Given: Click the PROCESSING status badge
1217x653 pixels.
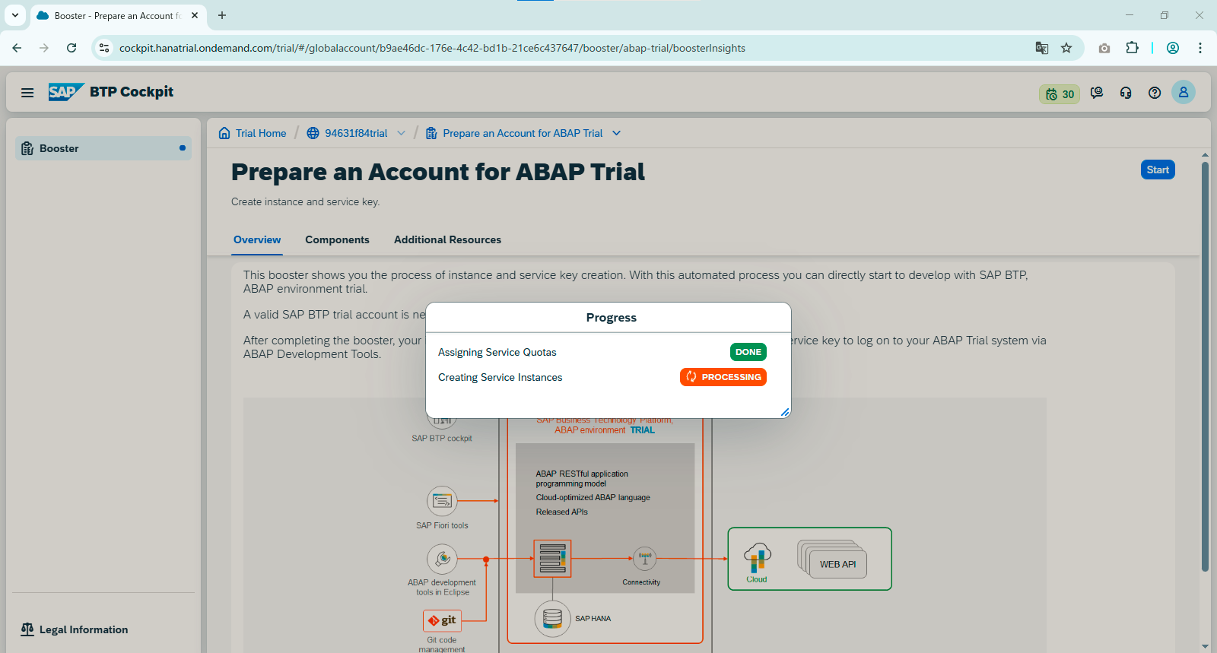Looking at the screenshot, I should (723, 377).
